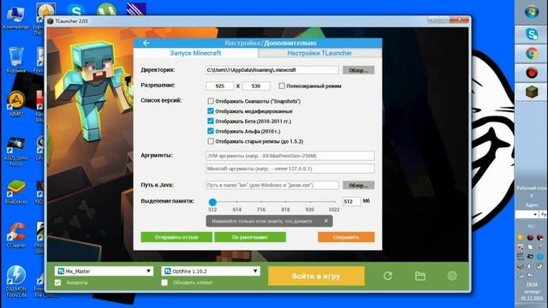Click the Отправить отзыв button
The width and height of the screenshot is (548, 308).
[x=176, y=237]
